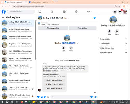Click the $1,300 listing thumbnail in header
Viewport: 130px width, 104px height.
(39, 24)
